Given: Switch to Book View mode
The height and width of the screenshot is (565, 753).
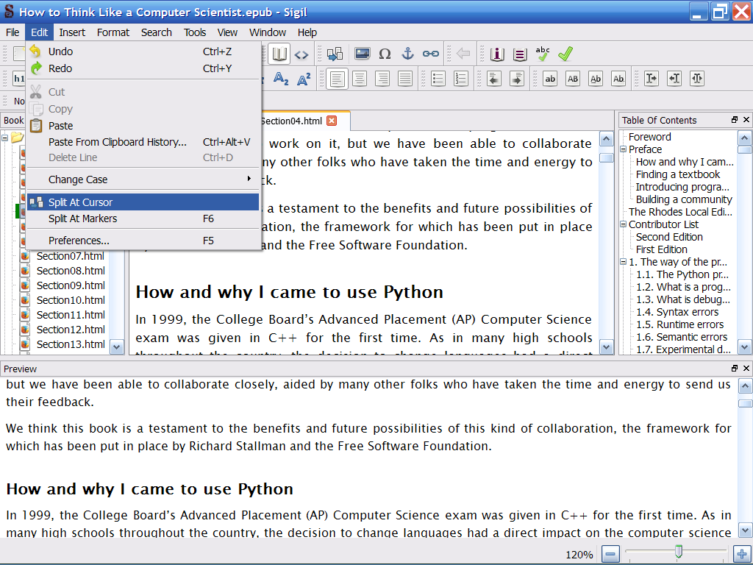Looking at the screenshot, I should coord(279,54).
